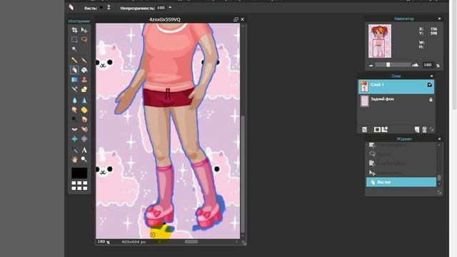Select the Pinch tool
This screenshot has height=257, width=457.
click(84, 139)
